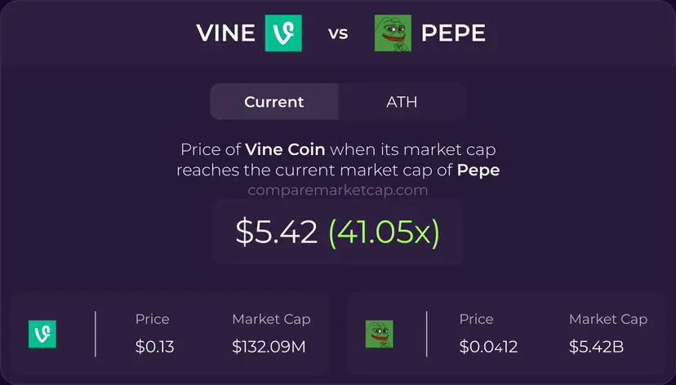Viewport: 676px width, 385px height.
Task: Click Vine's $0.13 price value
Action: 155,347
